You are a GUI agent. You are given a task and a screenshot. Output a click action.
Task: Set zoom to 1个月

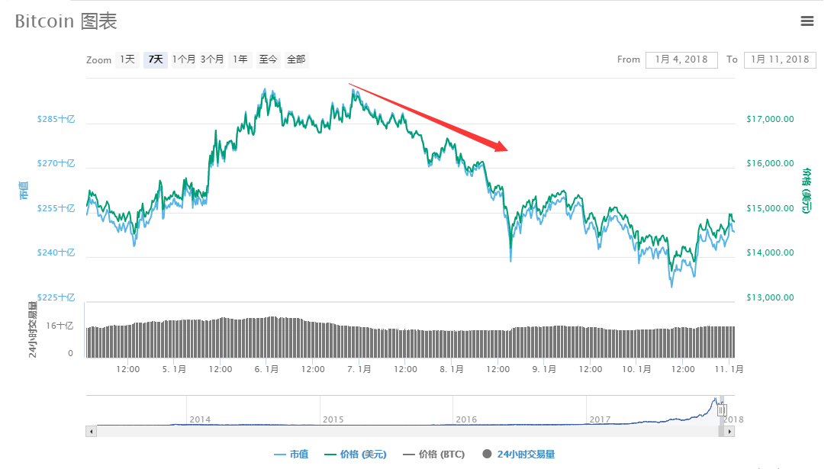pyautogui.click(x=184, y=59)
